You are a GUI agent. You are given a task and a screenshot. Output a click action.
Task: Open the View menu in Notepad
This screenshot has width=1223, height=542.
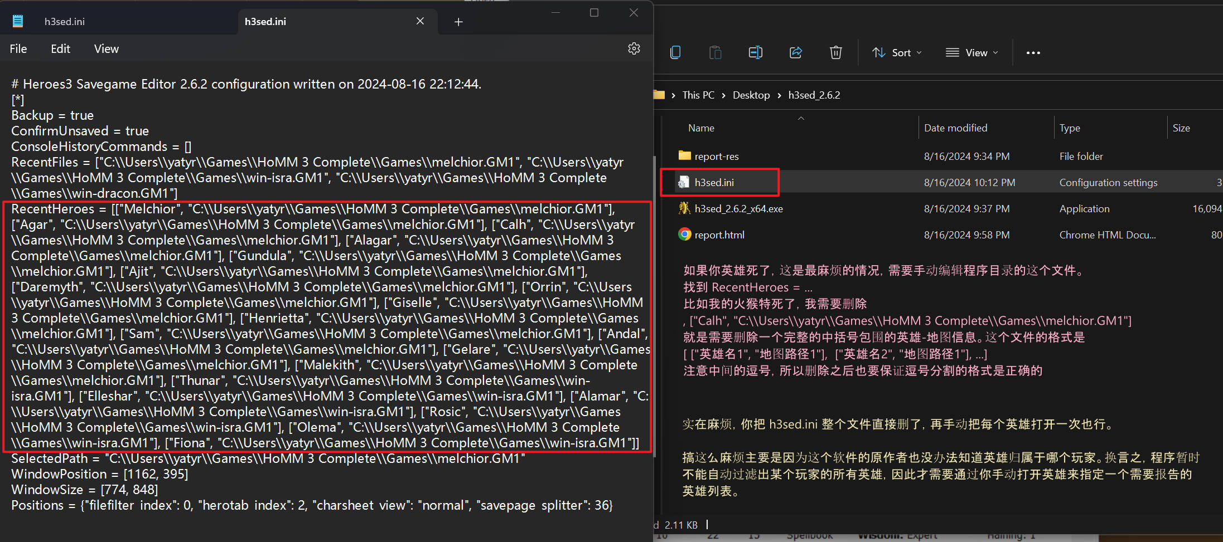tap(106, 49)
